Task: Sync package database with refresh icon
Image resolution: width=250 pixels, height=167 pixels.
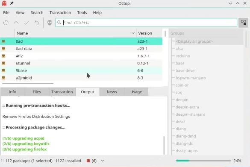Action: click(6, 23)
